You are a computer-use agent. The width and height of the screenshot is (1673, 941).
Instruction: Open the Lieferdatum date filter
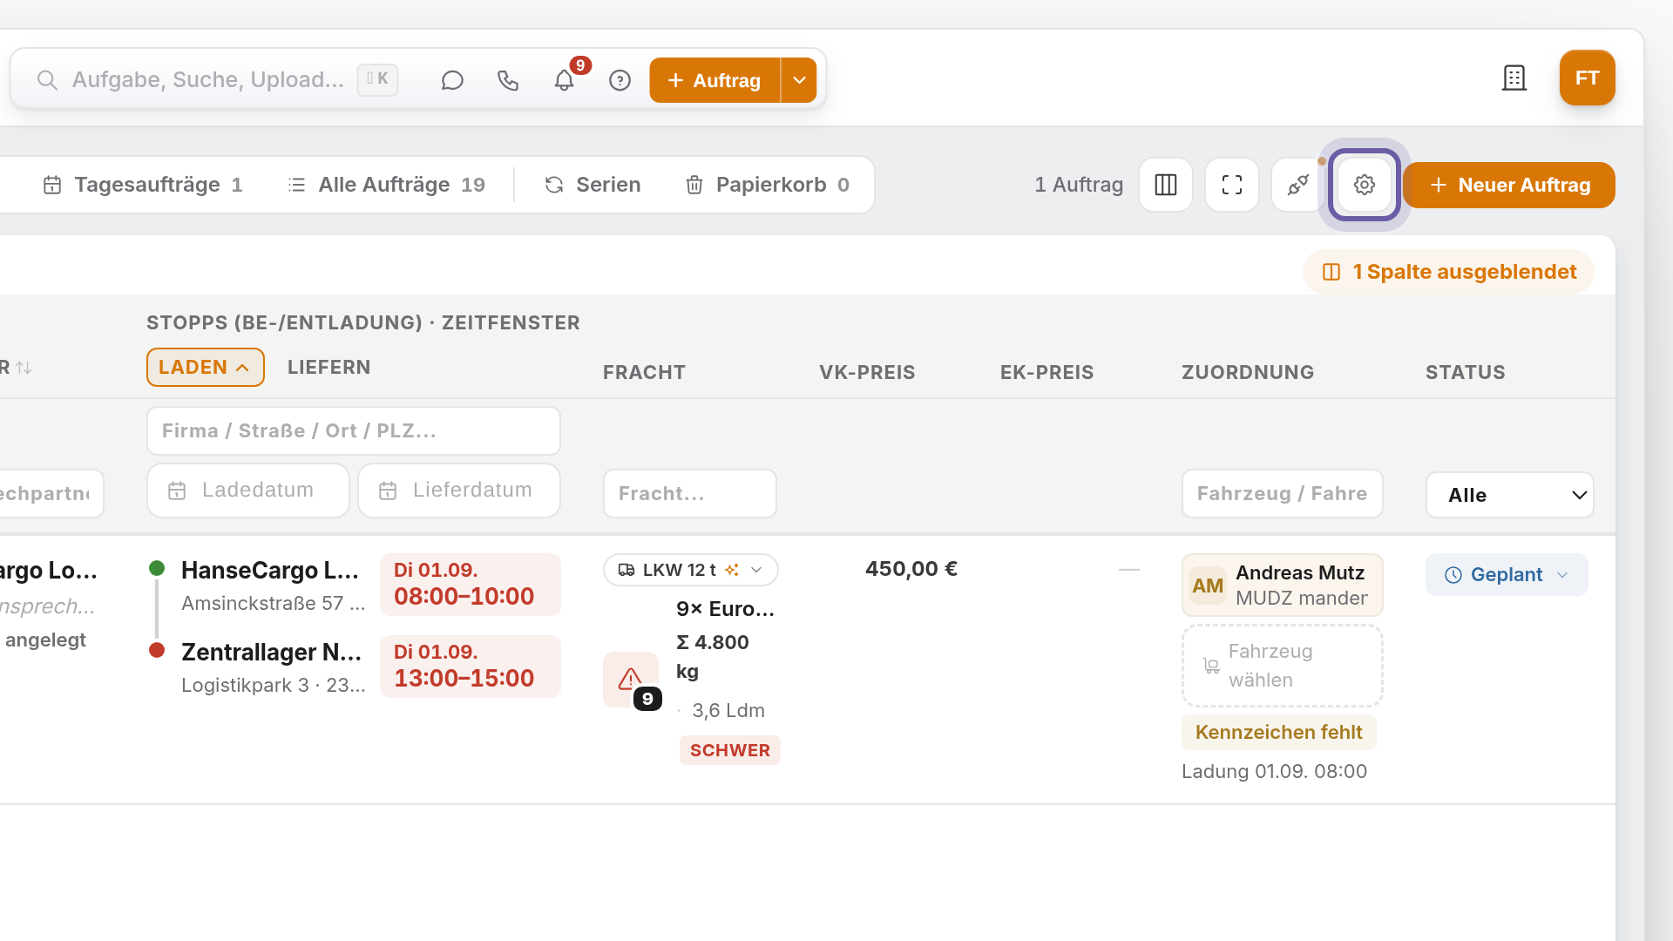tap(459, 491)
